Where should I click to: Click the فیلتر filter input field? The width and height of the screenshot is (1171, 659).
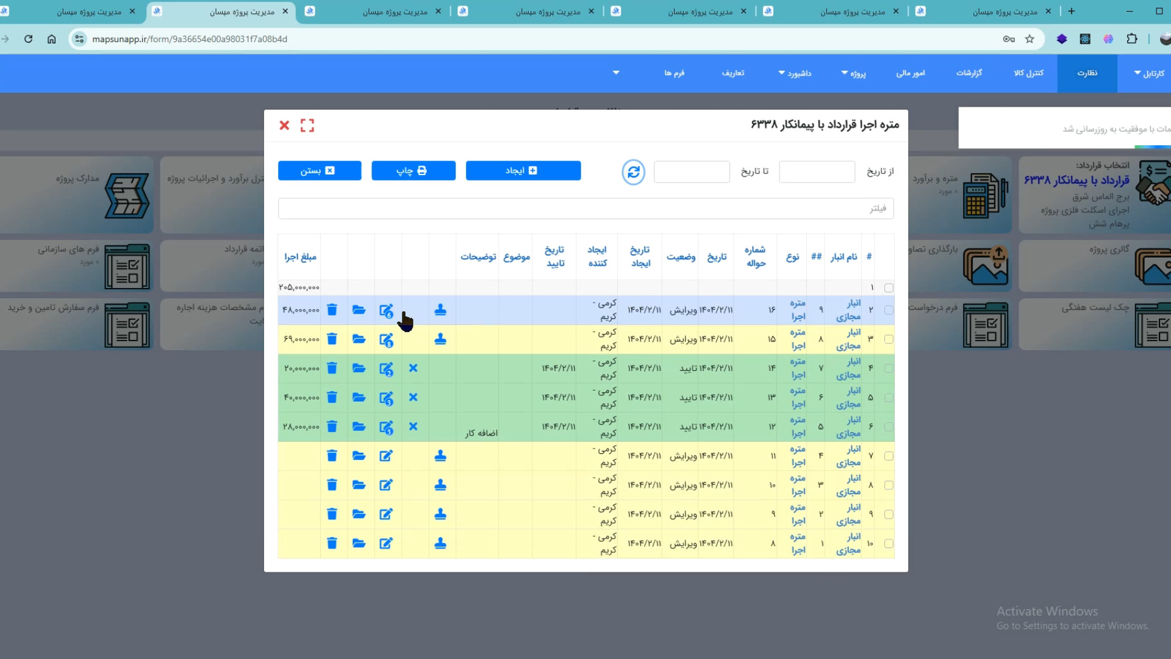585,209
